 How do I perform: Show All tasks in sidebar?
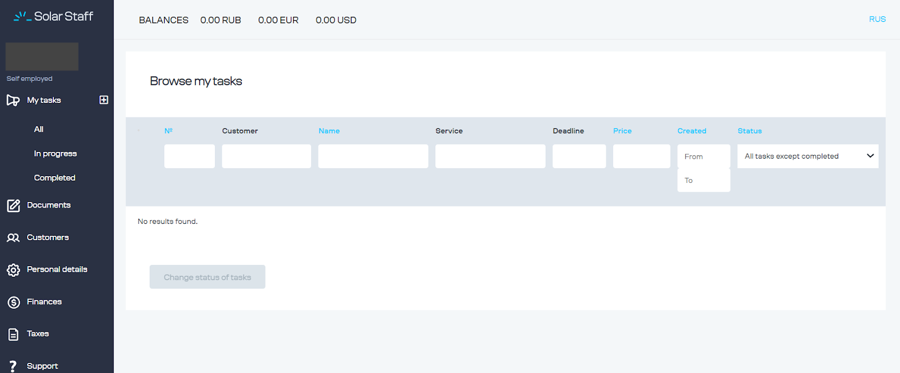click(x=38, y=129)
